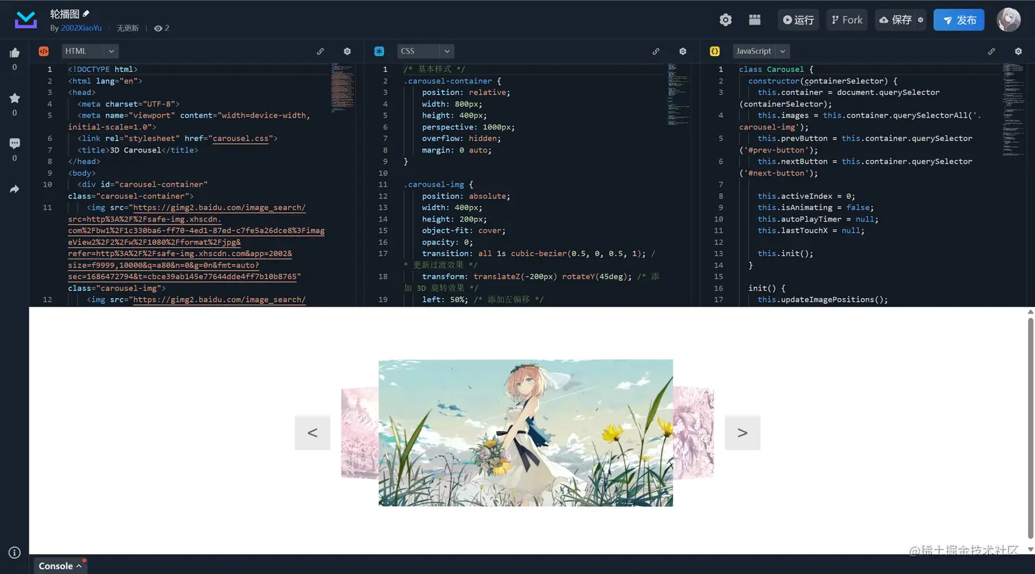Open settings gear in top bar
Image resolution: width=1035 pixels, height=574 pixels.
point(726,20)
